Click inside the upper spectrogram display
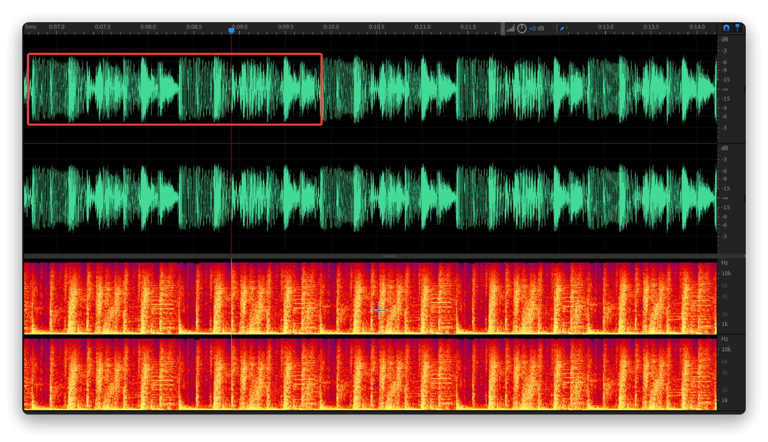The height and width of the screenshot is (442, 768). click(x=370, y=297)
